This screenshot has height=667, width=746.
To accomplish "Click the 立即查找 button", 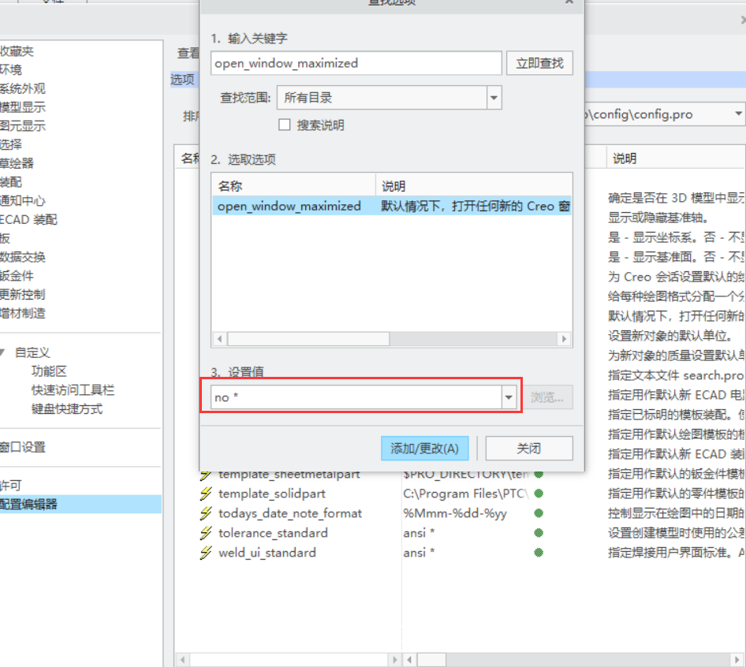I will [539, 63].
